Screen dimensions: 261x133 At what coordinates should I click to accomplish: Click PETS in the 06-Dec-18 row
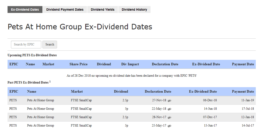13,100
